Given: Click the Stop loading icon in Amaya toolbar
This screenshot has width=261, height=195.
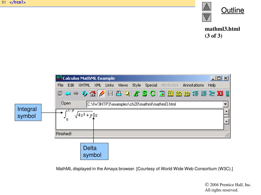Looking at the screenshot, I should tap(60, 93).
